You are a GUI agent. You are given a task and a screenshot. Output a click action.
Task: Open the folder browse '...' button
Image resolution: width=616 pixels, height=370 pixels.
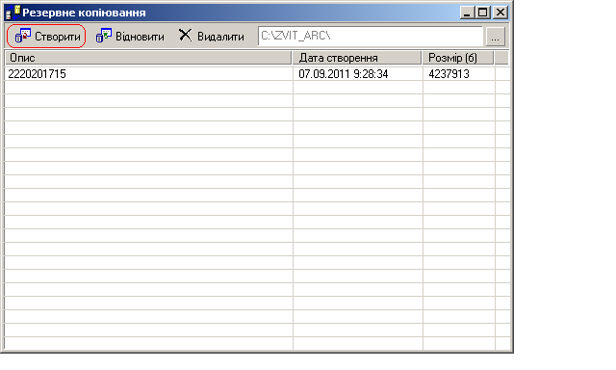(x=495, y=37)
